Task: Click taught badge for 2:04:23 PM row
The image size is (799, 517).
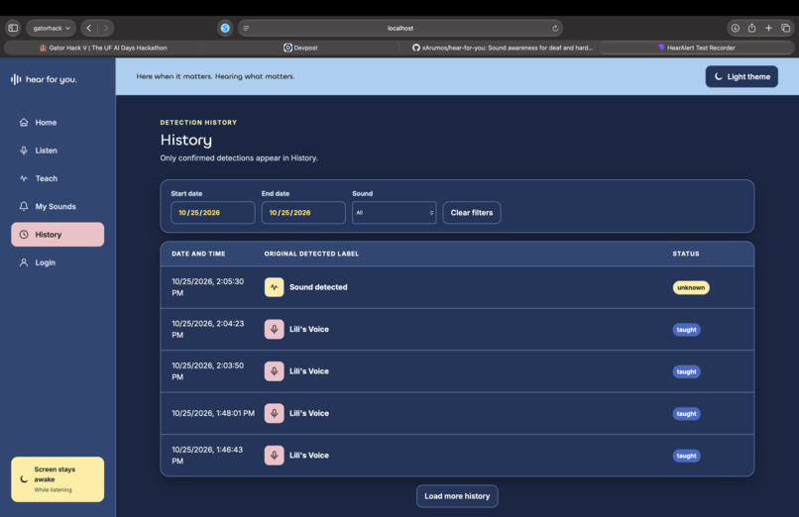Action: (686, 329)
